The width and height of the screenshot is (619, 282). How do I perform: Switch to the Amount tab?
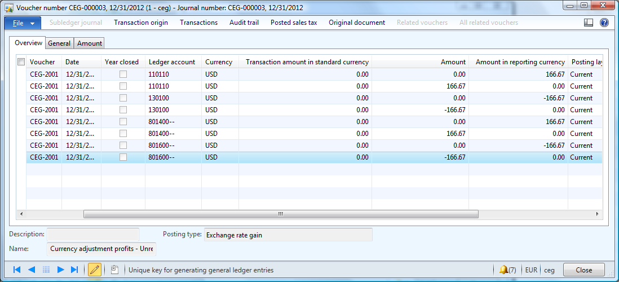tap(89, 43)
